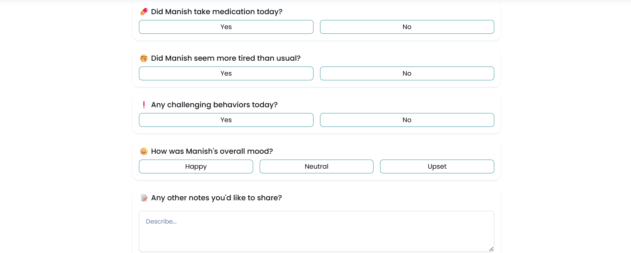Click the smiley mood emoji icon
The height and width of the screenshot is (253, 631).
144,151
